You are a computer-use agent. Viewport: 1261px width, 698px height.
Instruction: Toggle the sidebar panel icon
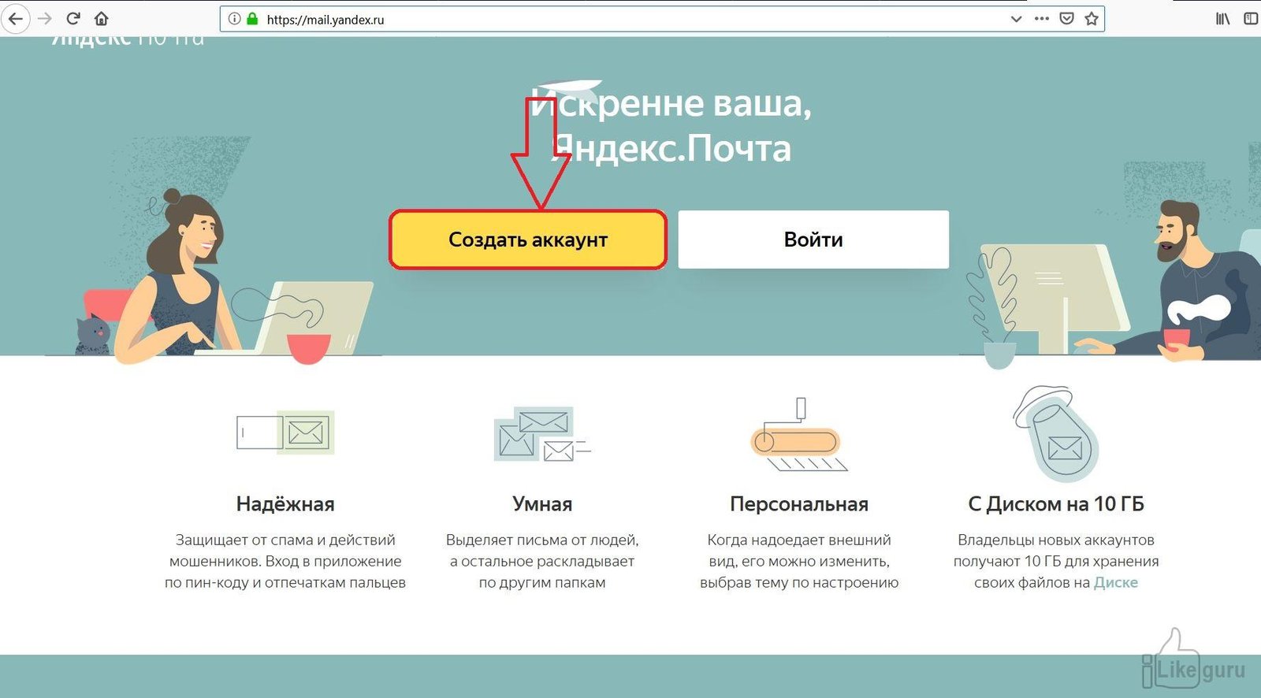coord(1251,19)
